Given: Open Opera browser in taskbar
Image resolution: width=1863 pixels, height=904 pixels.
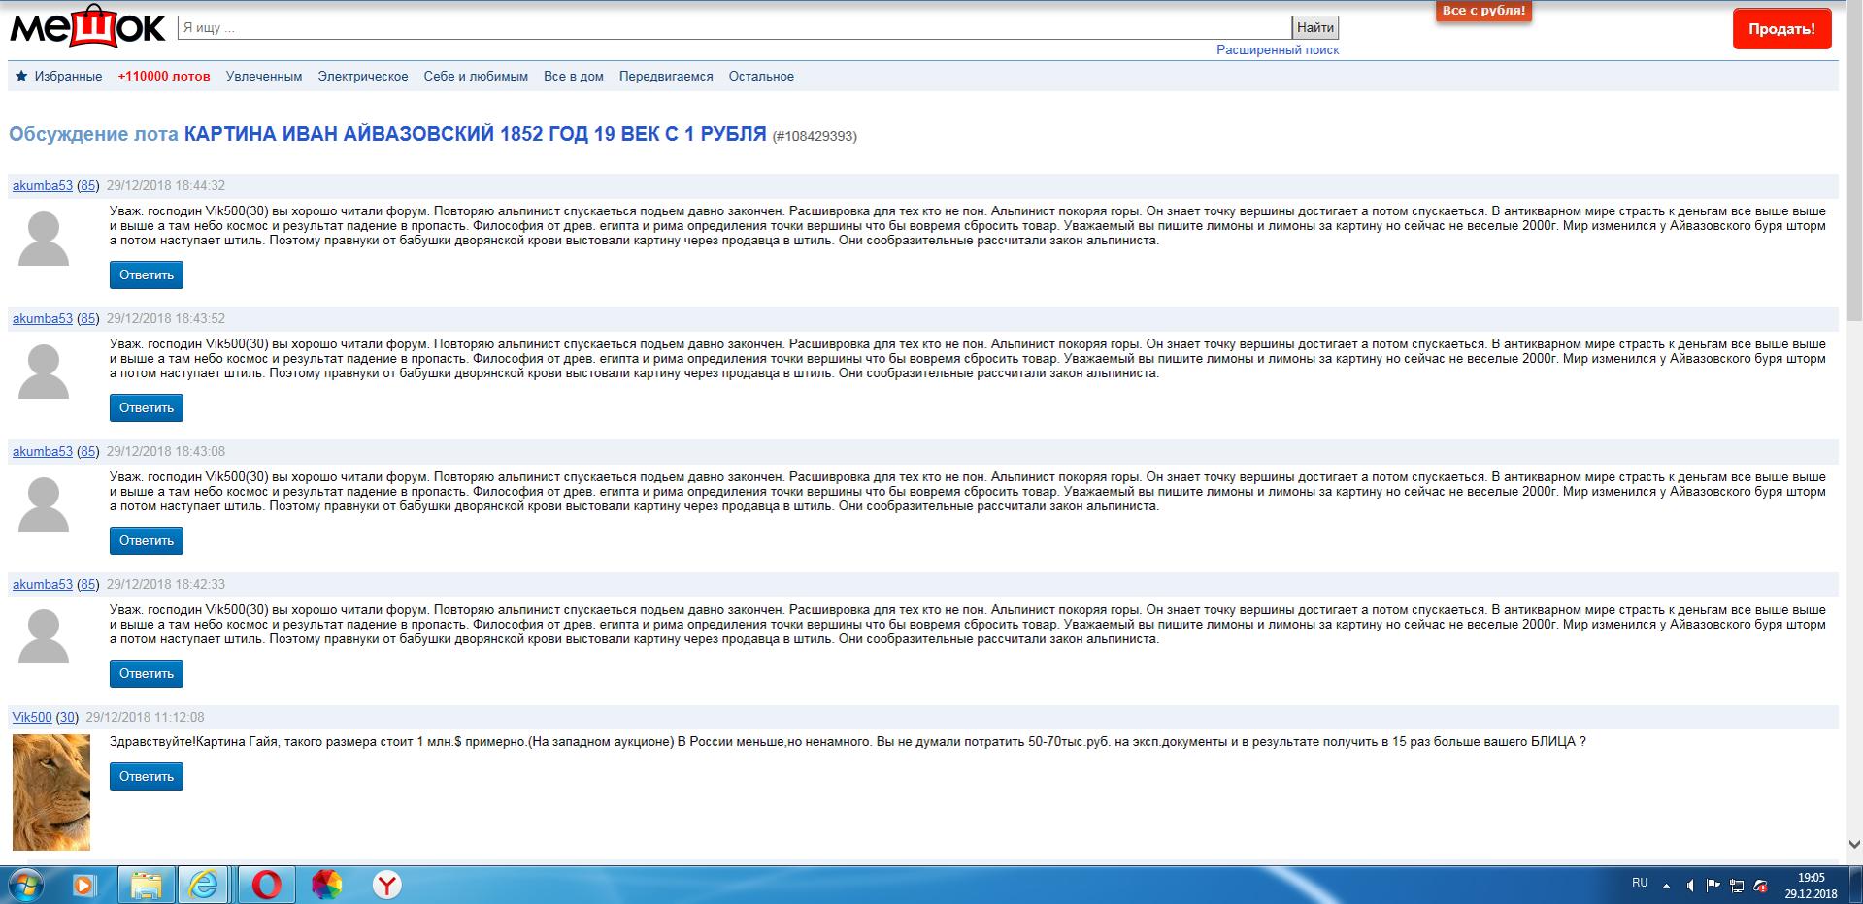Looking at the screenshot, I should click(266, 885).
